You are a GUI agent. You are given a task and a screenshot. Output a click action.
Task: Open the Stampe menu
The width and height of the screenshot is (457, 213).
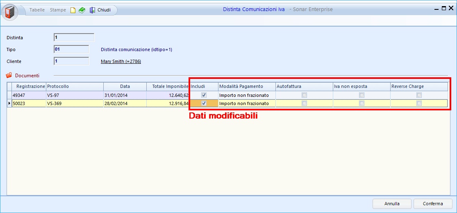pos(58,10)
